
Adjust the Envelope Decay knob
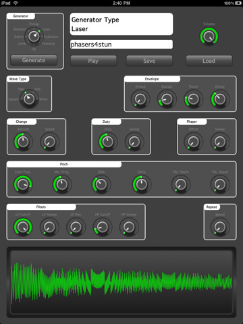pos(220,99)
